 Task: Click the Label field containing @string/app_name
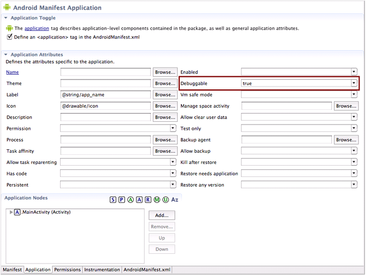point(106,95)
